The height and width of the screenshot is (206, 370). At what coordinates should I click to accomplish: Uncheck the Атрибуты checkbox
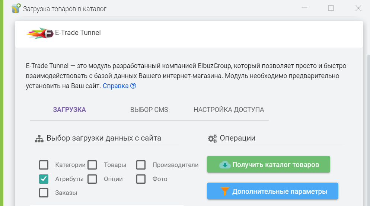point(44,179)
